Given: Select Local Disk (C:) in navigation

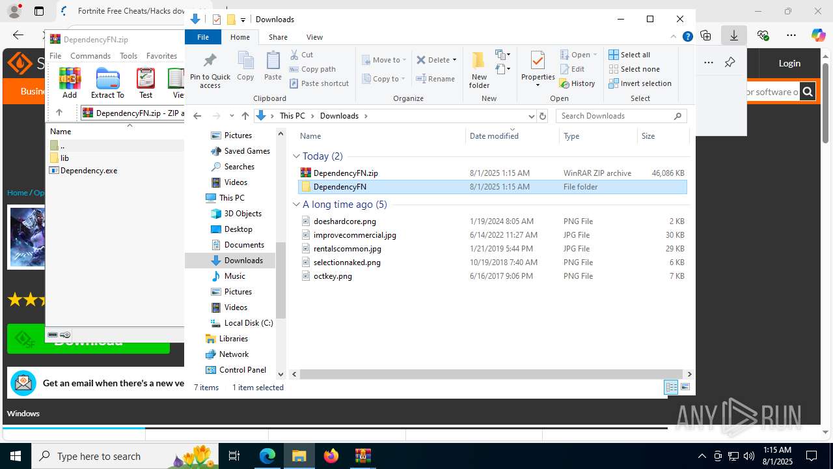Looking at the screenshot, I should [x=248, y=323].
